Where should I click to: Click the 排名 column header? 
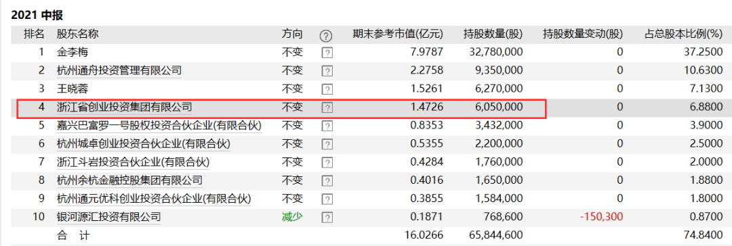click(34, 34)
